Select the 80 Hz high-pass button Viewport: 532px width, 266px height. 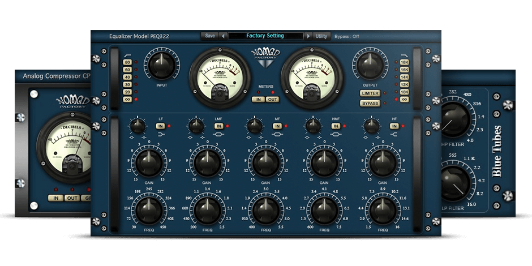point(127,62)
